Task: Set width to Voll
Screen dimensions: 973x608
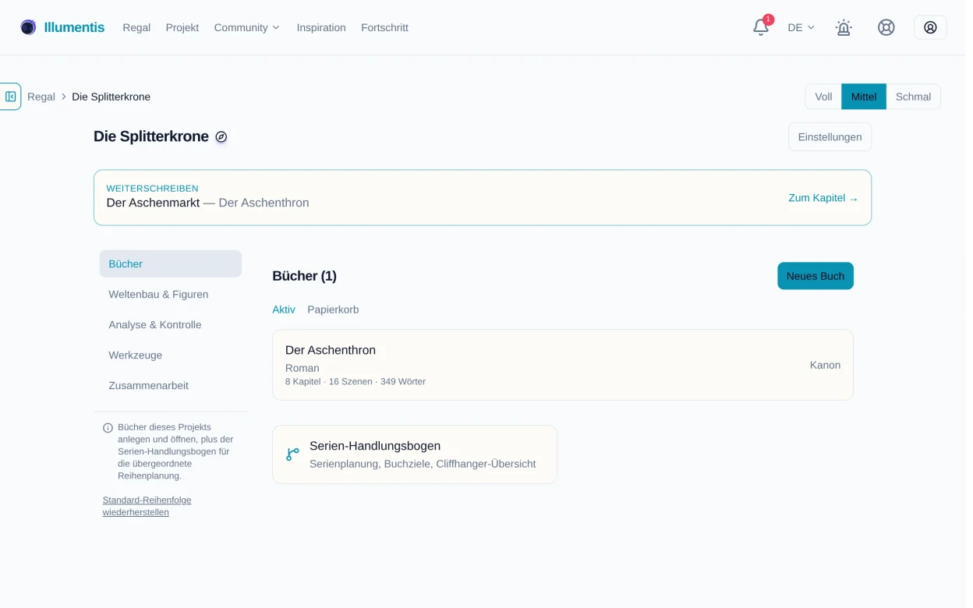Action: tap(823, 97)
